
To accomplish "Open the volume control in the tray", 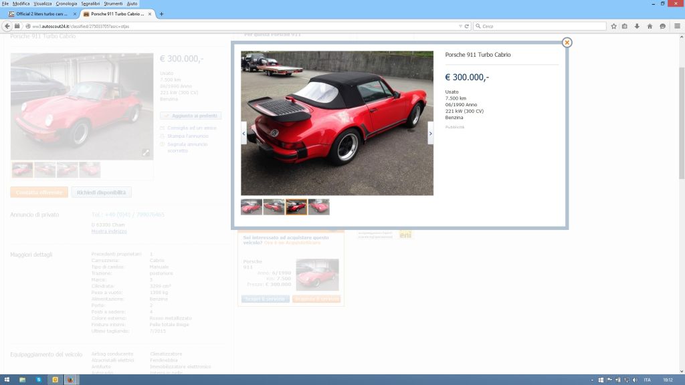I will [x=635, y=380].
